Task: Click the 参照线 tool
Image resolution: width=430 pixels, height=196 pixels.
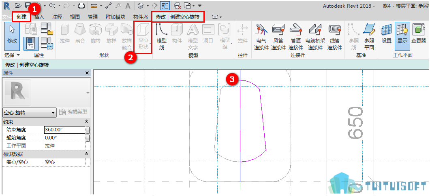Action: (x=354, y=37)
